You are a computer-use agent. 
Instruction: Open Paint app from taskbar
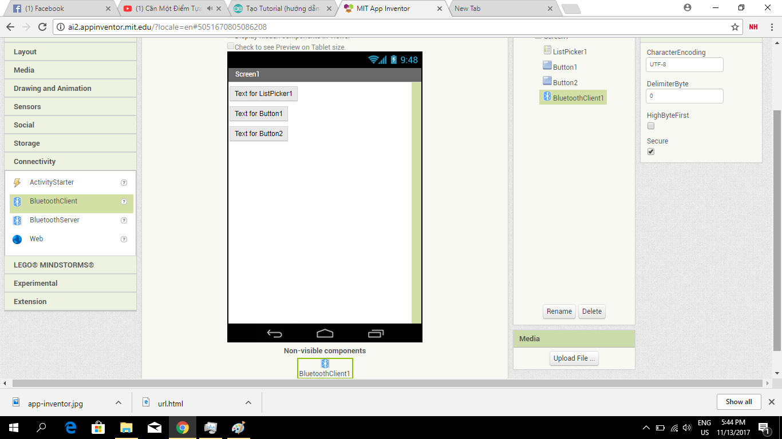[238, 428]
